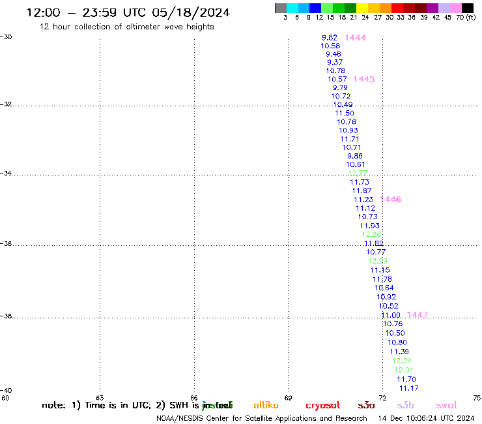Click the wave height 9.79
The image size is (482, 424).
(x=340, y=87)
